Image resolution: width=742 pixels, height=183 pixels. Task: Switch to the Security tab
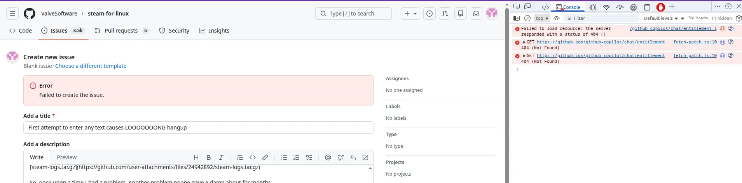point(174,31)
